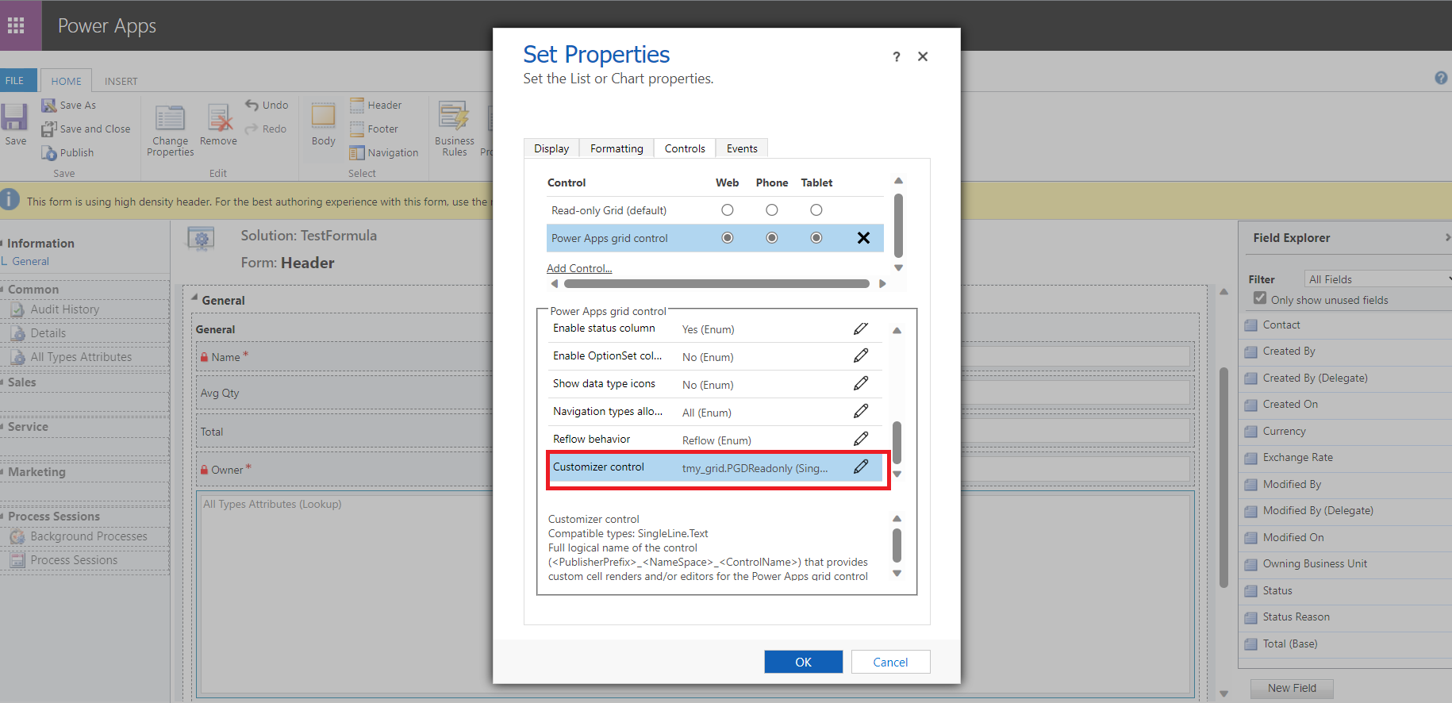Edit the Reflow behavior property

861,440
